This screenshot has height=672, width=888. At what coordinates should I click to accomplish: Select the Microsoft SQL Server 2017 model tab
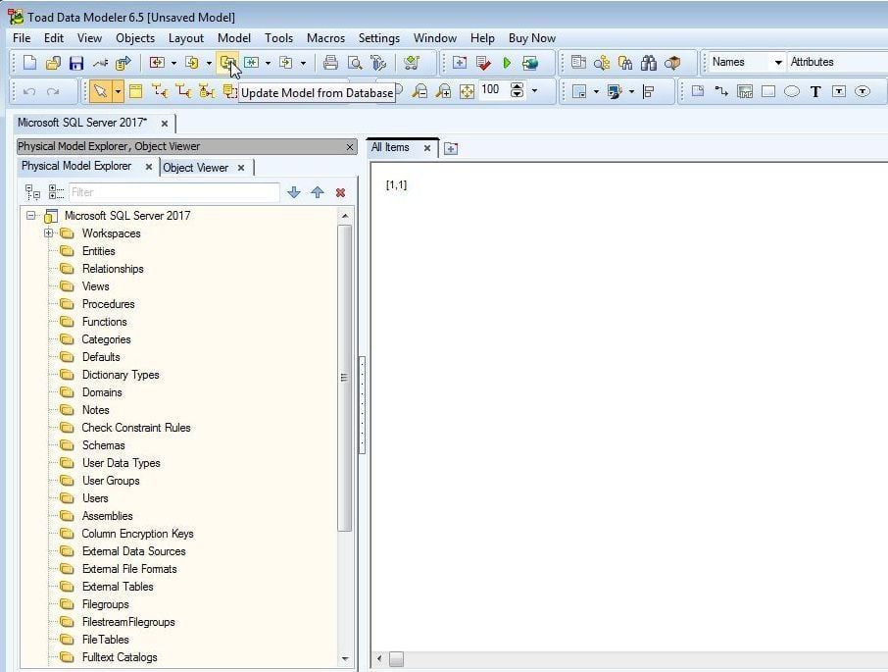click(82, 123)
